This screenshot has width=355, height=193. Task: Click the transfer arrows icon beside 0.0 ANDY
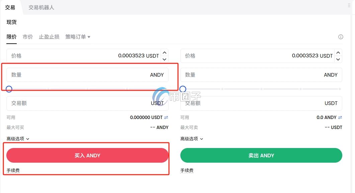[340, 117]
